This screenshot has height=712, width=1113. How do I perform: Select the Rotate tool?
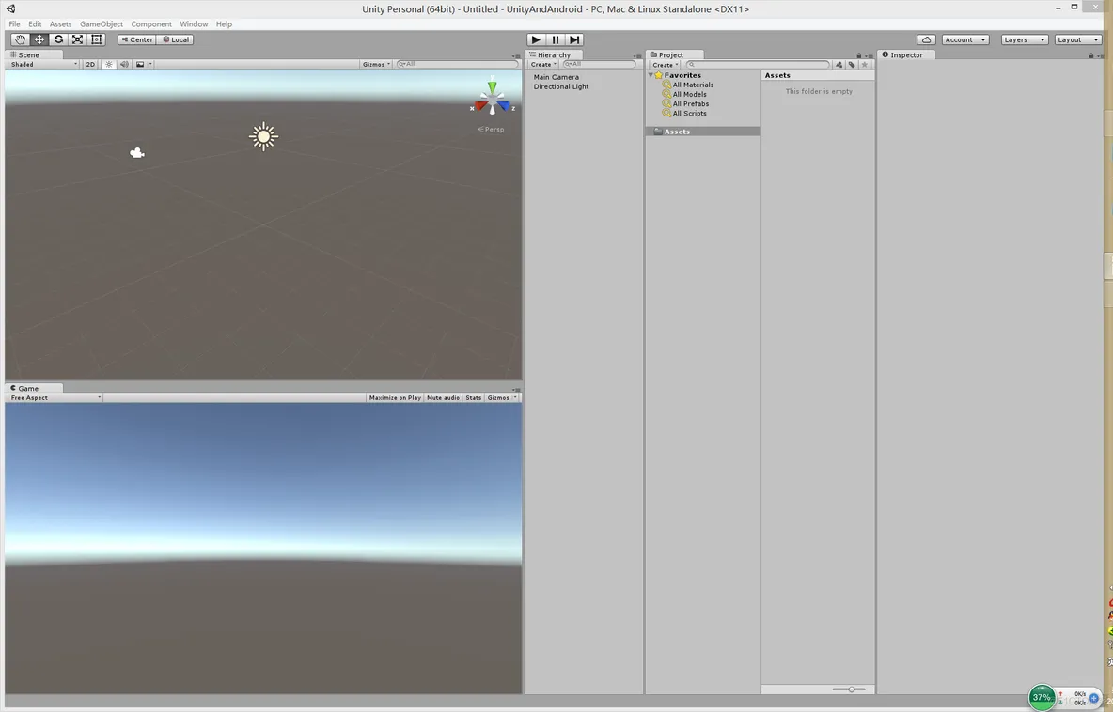58,39
